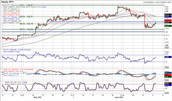Click the 38.2% 123.19 Fibonacci label

(x=26, y=24)
